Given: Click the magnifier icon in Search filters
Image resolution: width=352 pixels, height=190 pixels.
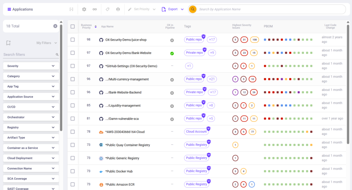Looking at the screenshot, I should pyautogui.click(x=57, y=55).
